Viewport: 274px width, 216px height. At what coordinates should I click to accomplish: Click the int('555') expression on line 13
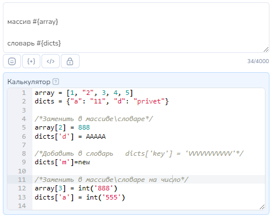(x=106, y=197)
